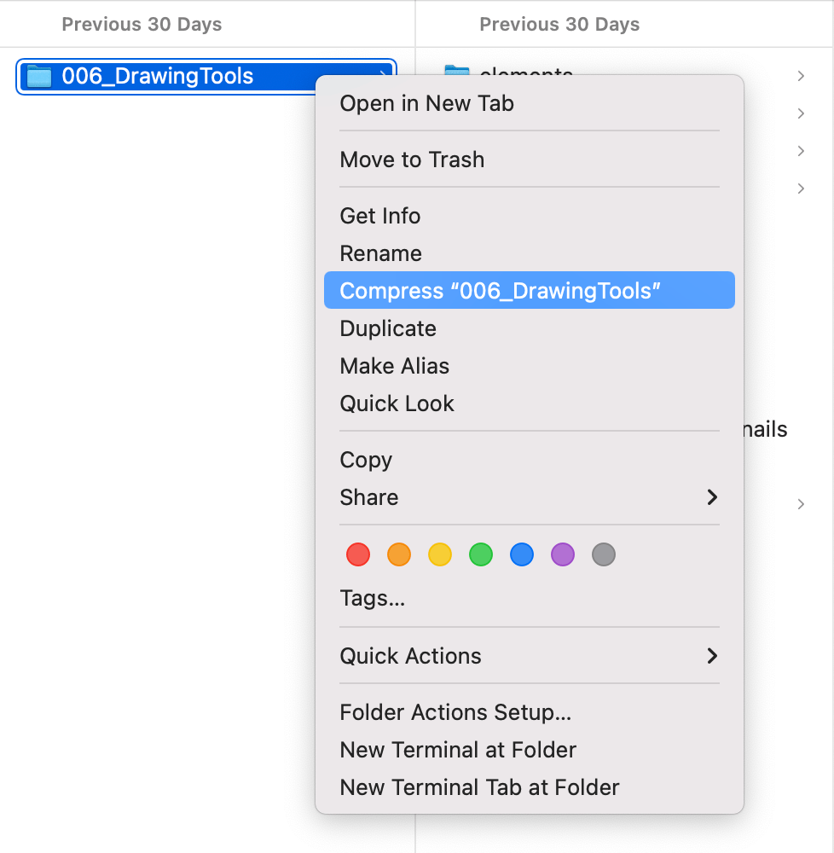This screenshot has height=853, width=834.
Task: Click left column Previous 30 Days header
Action: point(142,25)
